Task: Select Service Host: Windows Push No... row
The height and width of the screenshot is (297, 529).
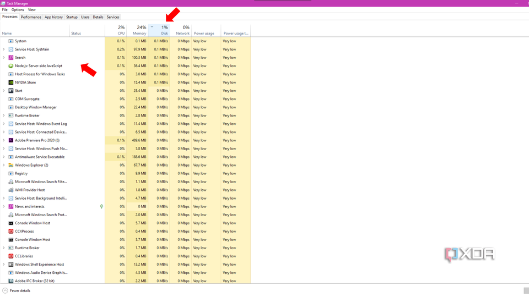Action: (x=125, y=148)
